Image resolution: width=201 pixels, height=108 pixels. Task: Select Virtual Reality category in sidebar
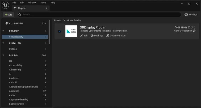(25, 37)
